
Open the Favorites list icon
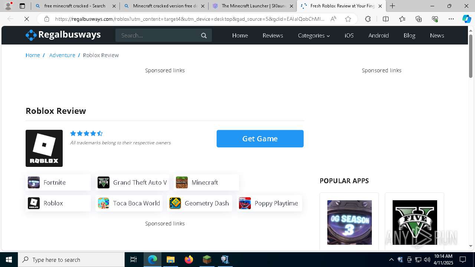pos(402,19)
